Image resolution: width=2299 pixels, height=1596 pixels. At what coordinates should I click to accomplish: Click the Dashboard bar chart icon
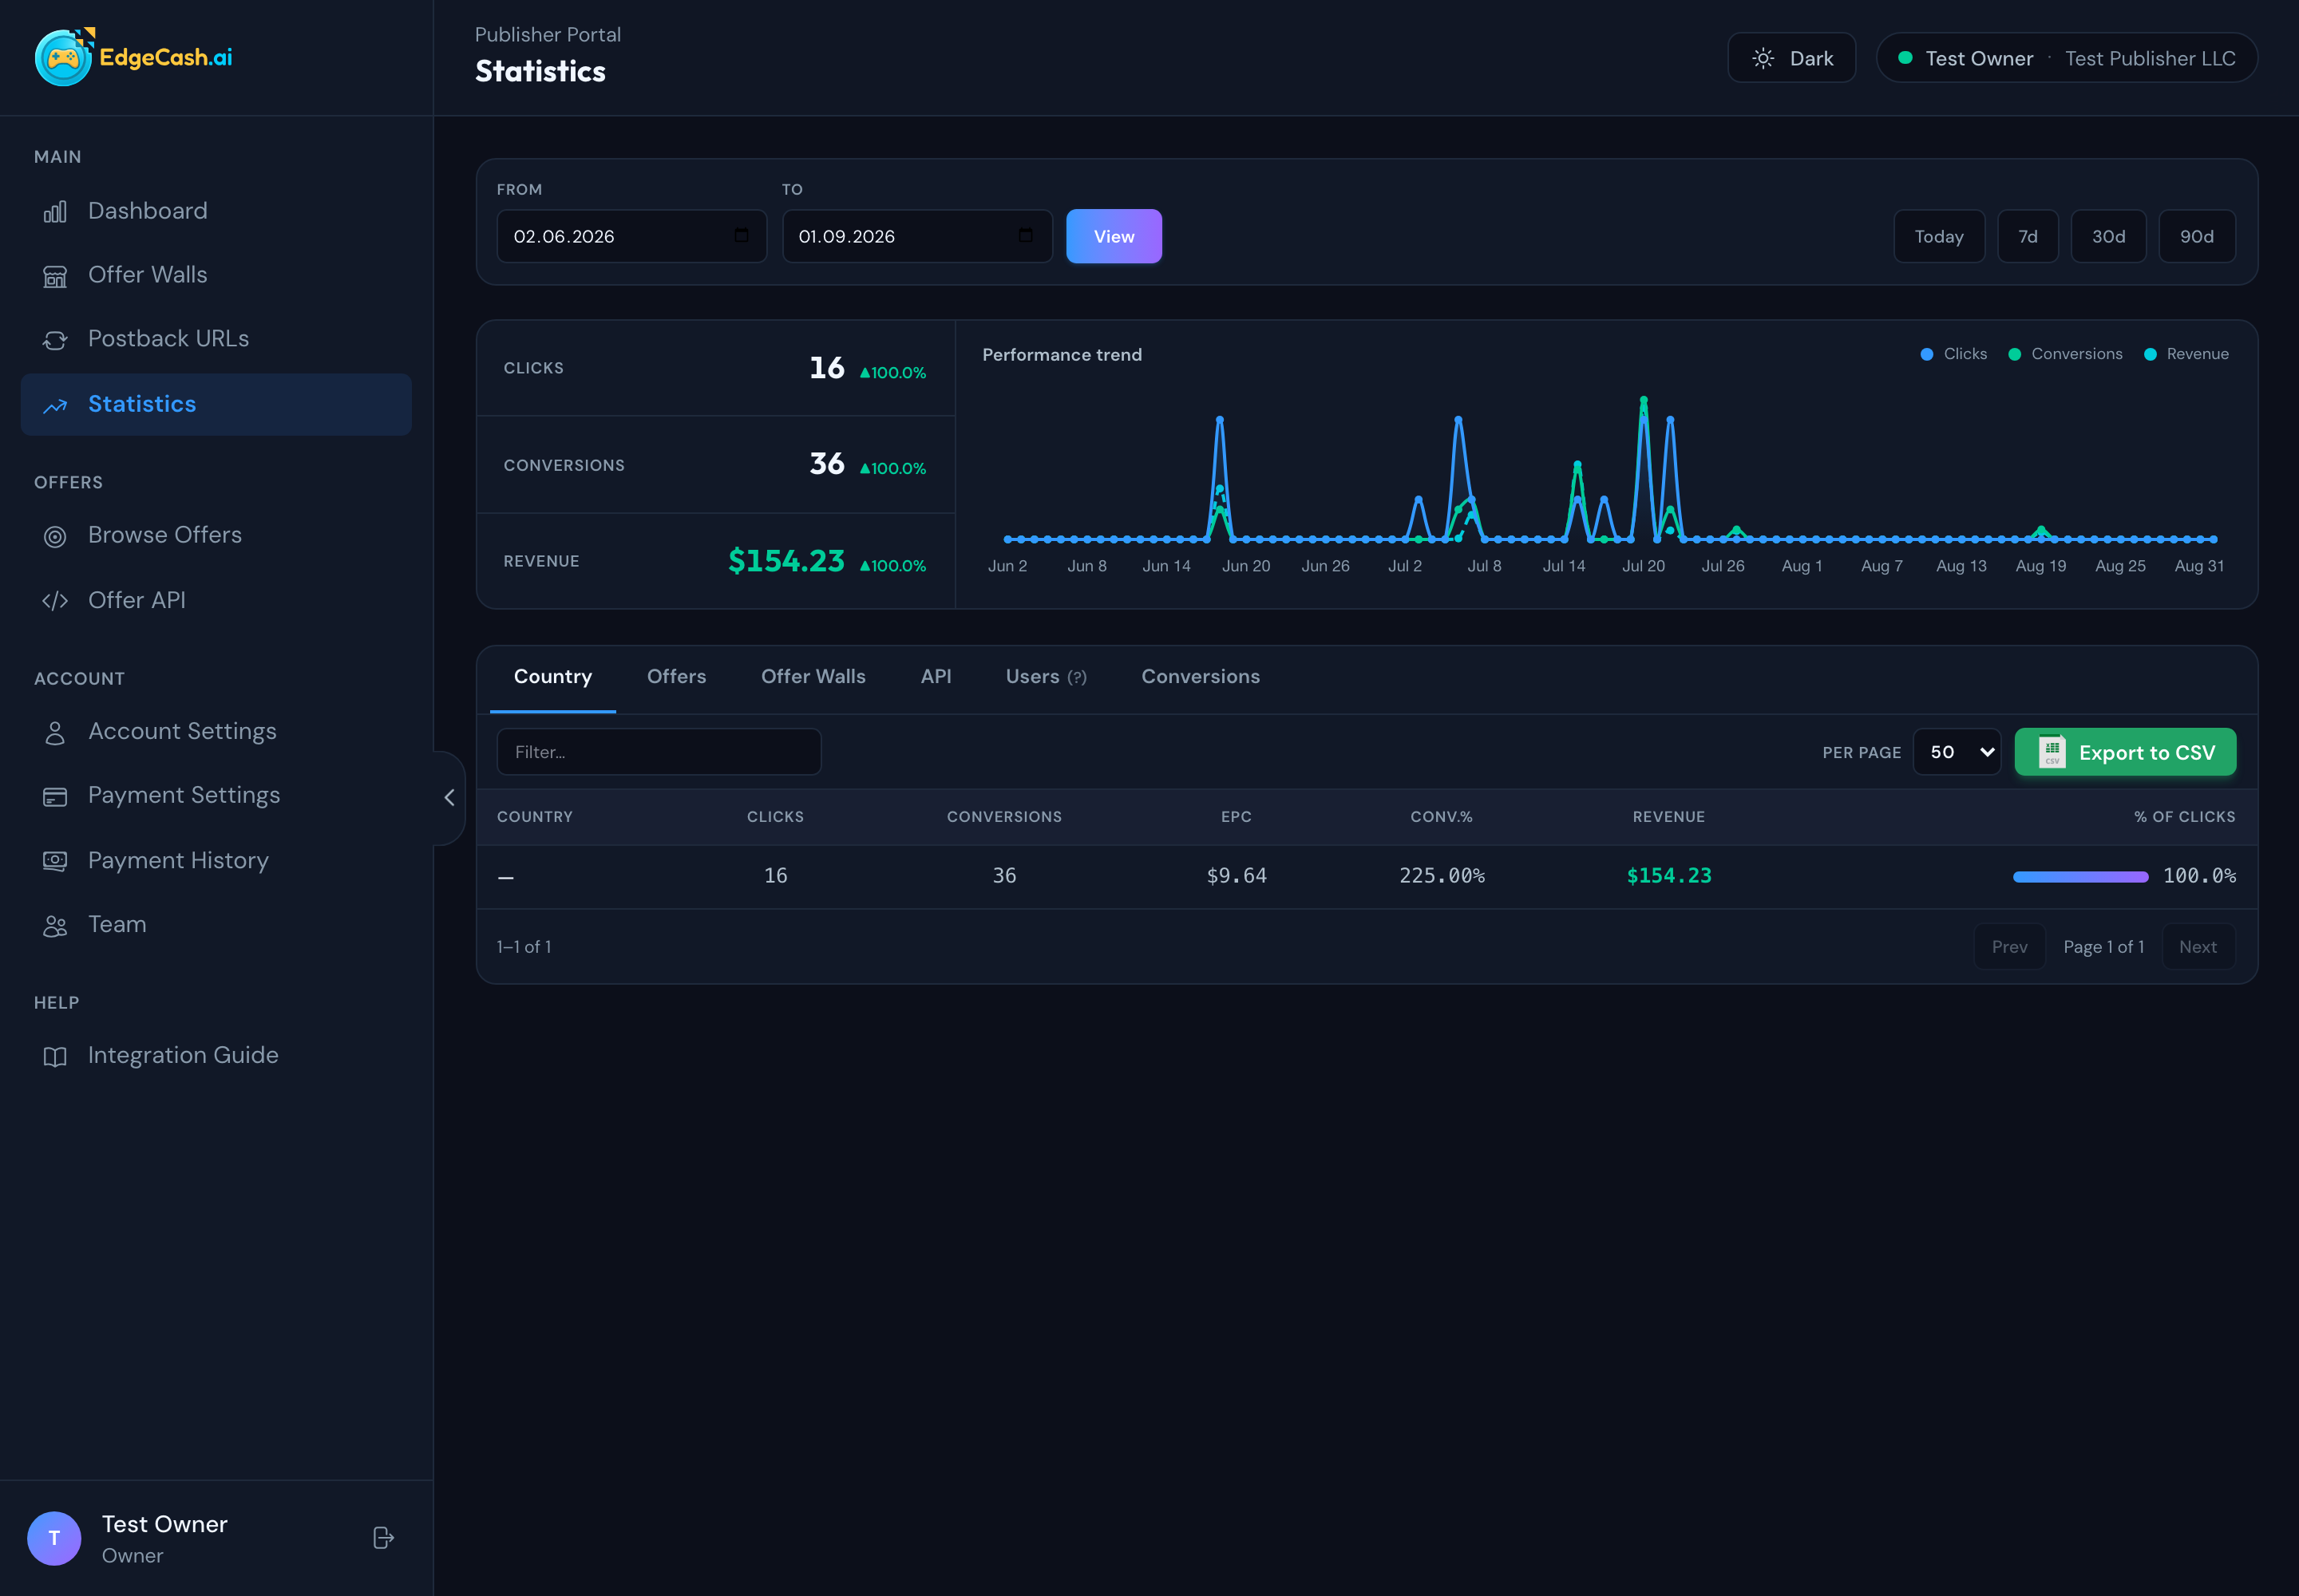55,212
